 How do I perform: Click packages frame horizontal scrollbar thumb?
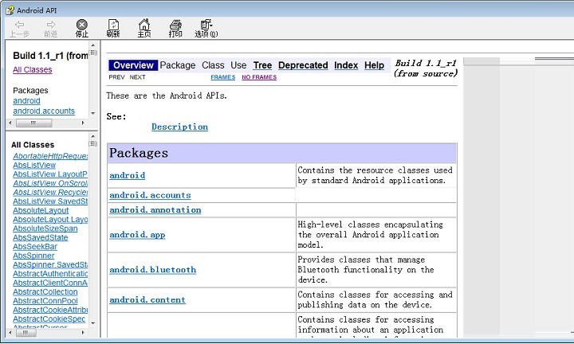pyautogui.click(x=33, y=123)
